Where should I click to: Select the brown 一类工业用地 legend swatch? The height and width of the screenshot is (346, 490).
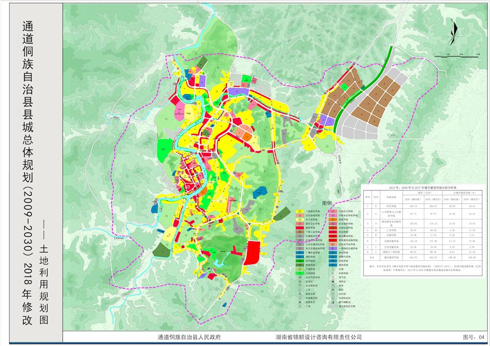(300, 232)
